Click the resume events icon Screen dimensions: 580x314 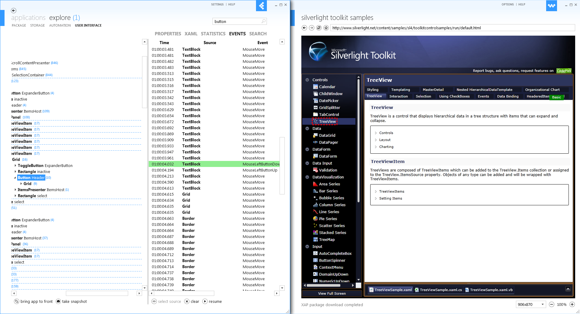pos(205,301)
